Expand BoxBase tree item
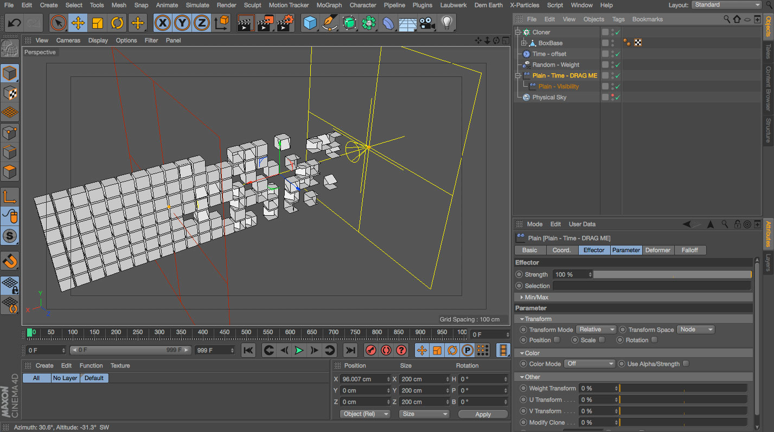774x432 pixels. coord(524,43)
